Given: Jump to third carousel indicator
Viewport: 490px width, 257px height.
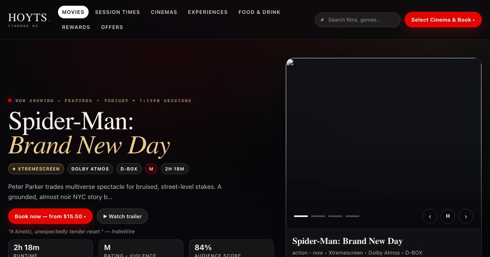Looking at the screenshot, I should coord(335,216).
